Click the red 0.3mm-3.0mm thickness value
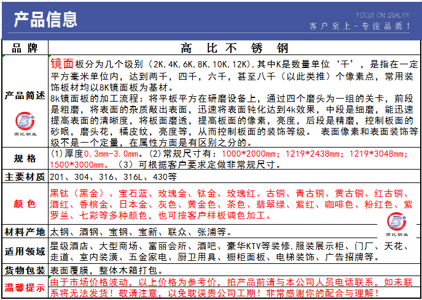The image size is (422, 300). [x=112, y=154]
